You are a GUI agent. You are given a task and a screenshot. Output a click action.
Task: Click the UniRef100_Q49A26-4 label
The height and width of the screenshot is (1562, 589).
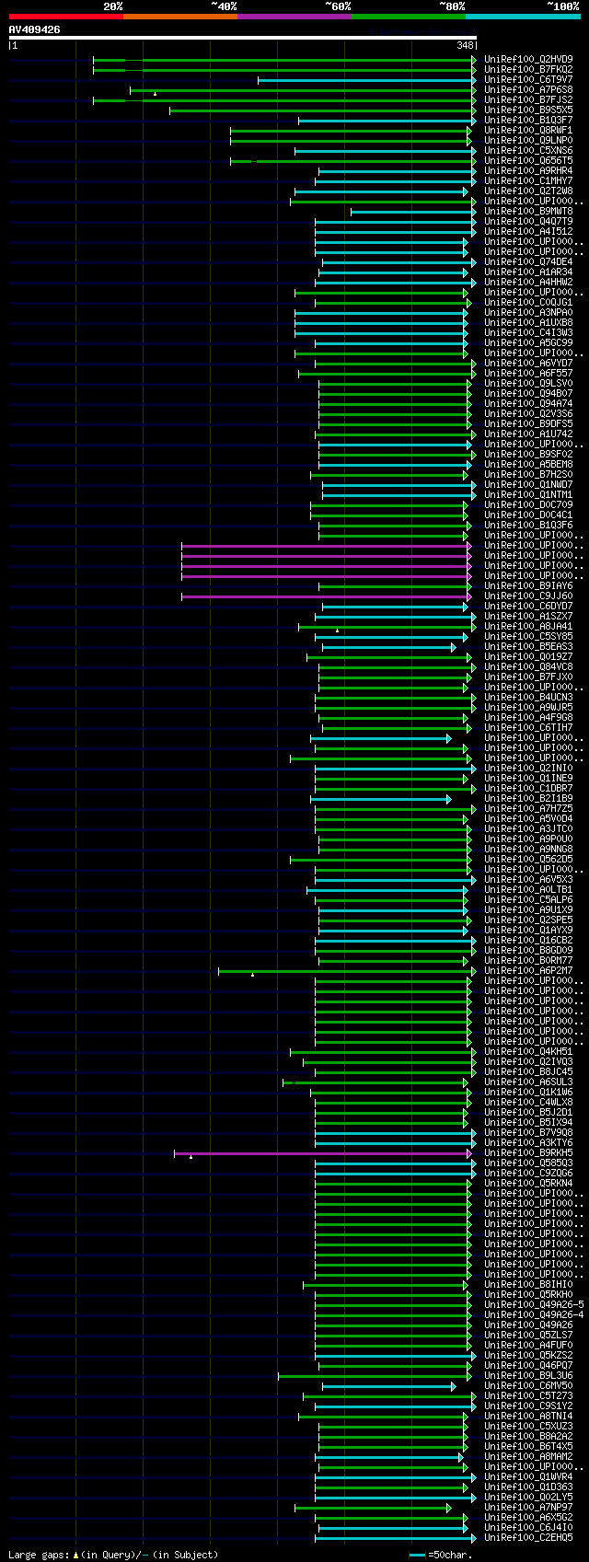point(534,1315)
